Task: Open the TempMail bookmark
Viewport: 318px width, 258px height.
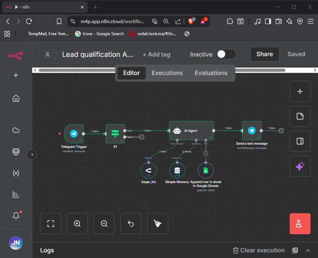Action: tap(48, 34)
